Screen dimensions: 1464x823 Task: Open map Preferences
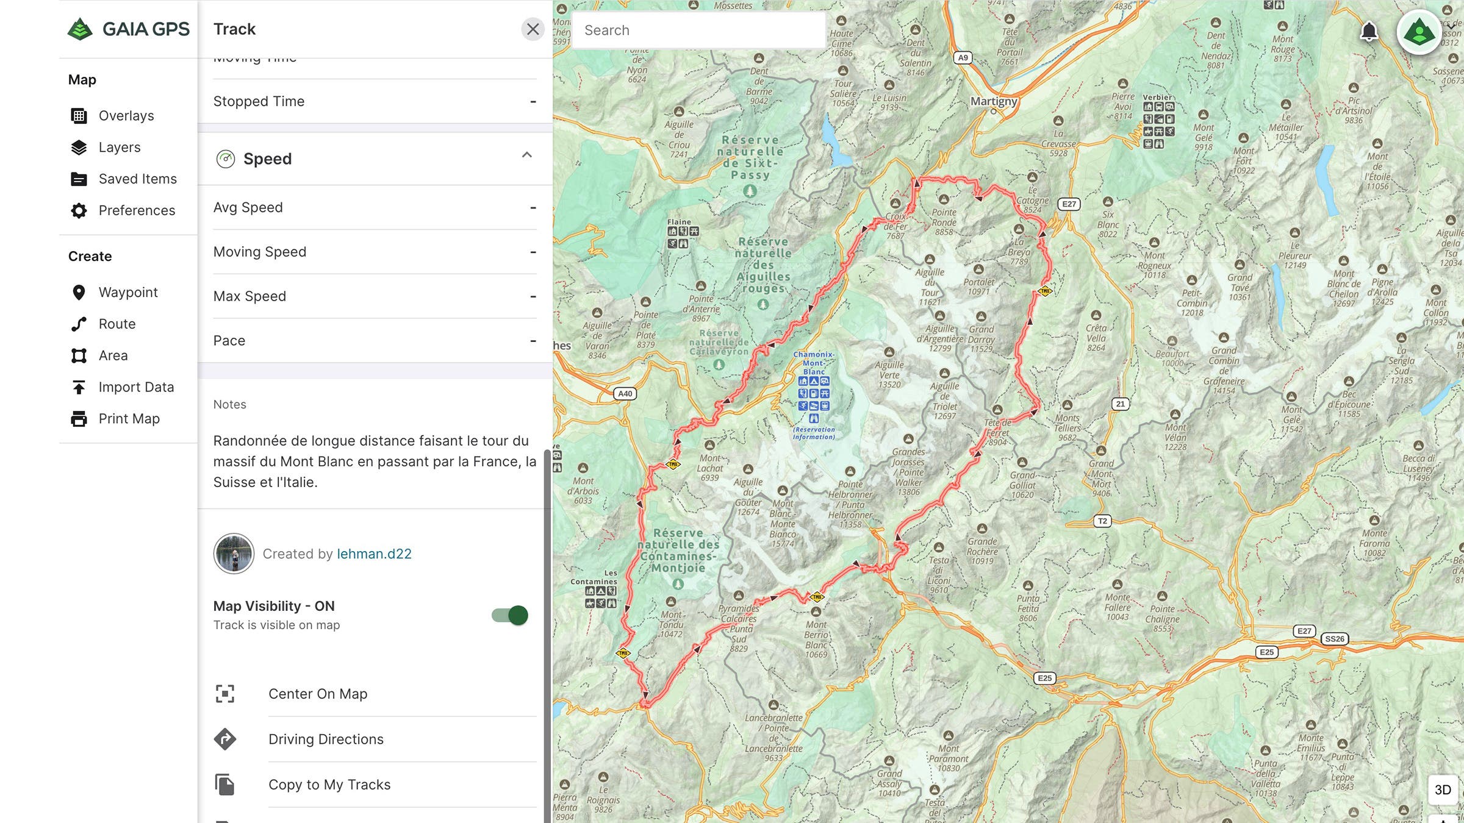pyautogui.click(x=136, y=210)
